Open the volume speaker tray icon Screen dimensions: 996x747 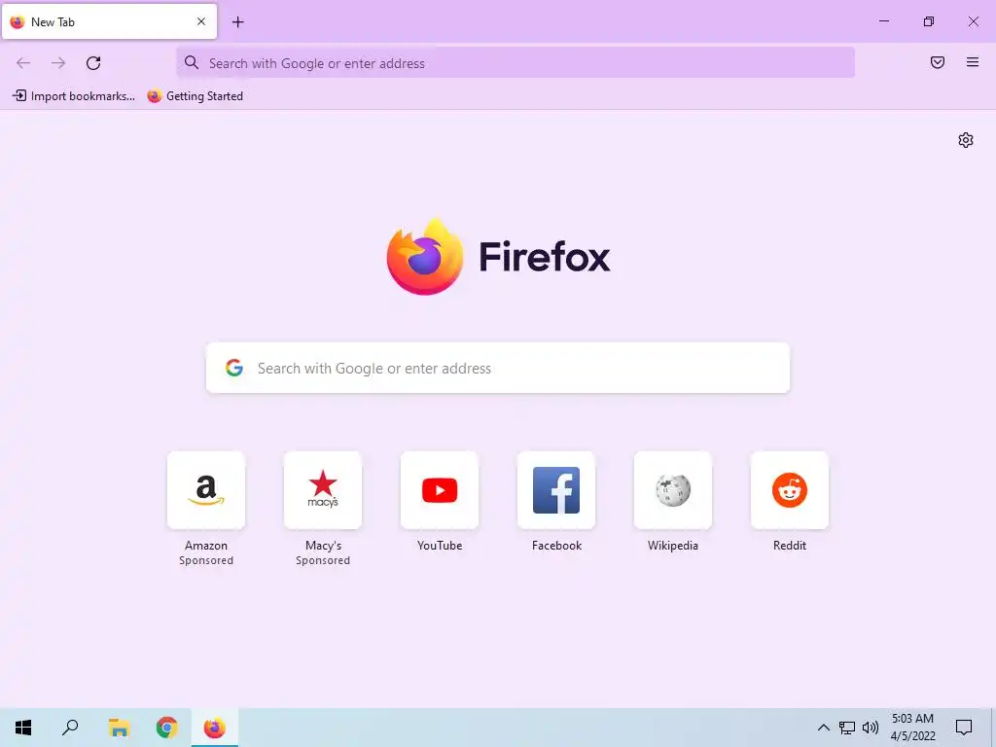point(871,728)
